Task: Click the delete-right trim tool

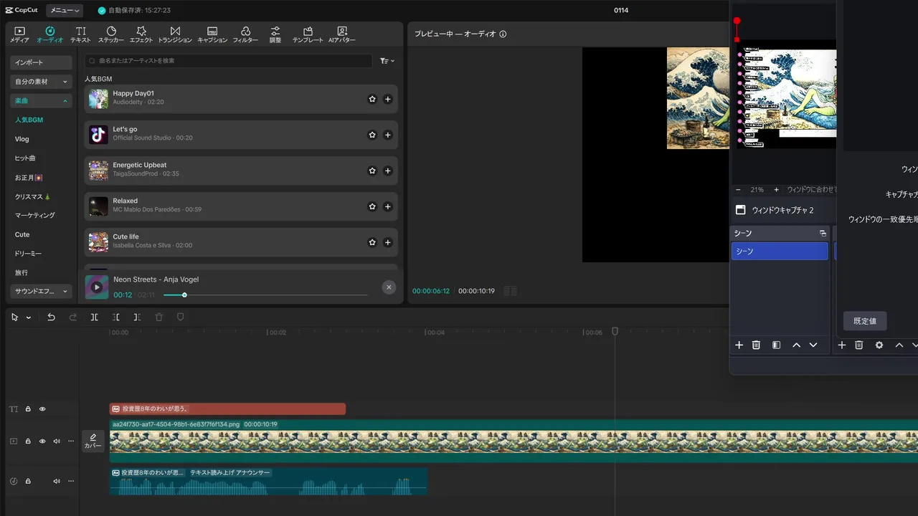Action: (137, 317)
